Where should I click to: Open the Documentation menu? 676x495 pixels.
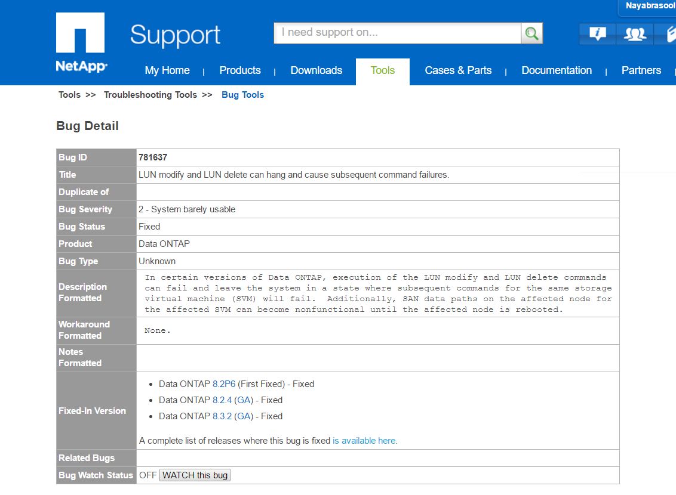click(x=556, y=70)
